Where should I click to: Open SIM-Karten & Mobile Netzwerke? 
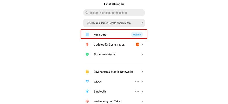pyautogui.click(x=113, y=72)
